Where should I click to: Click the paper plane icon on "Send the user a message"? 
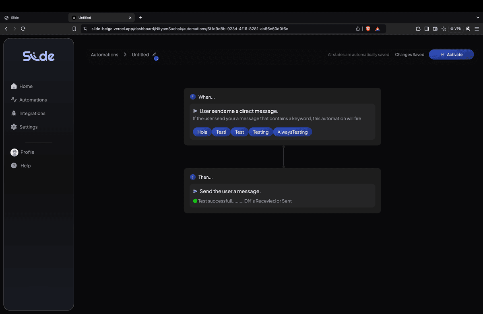pyautogui.click(x=194, y=191)
